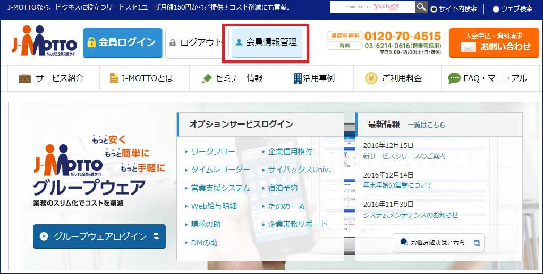
Task: Click the briefcase icon for サービス紹介
Action: tap(25, 78)
